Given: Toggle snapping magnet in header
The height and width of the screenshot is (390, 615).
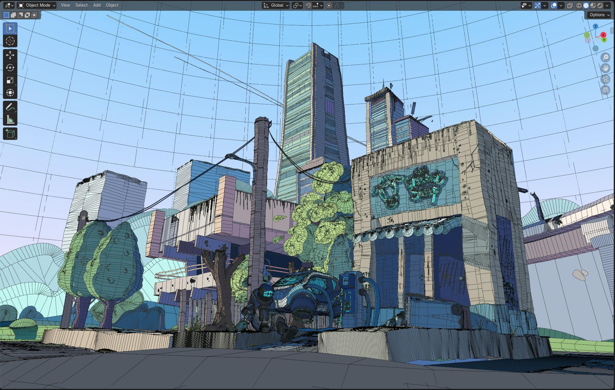Looking at the screenshot, I should (308, 5).
